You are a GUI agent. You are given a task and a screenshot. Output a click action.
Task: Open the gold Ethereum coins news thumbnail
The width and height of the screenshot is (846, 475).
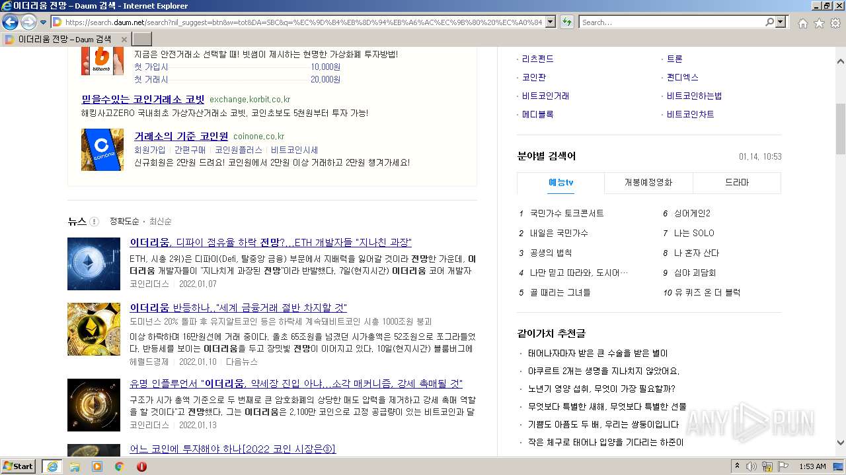(x=94, y=329)
